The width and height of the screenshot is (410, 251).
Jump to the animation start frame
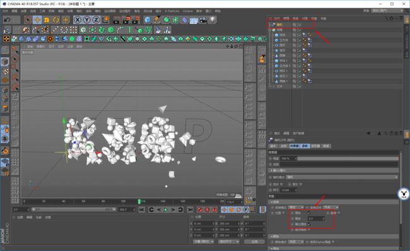142,209
